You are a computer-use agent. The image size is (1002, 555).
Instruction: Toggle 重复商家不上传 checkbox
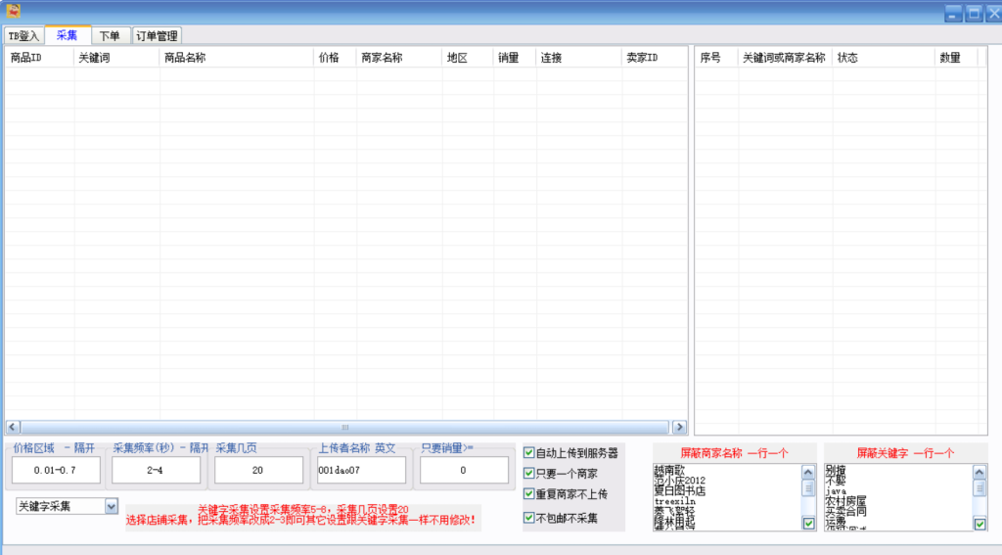tap(529, 494)
